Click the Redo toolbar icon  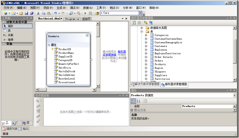[63, 13]
